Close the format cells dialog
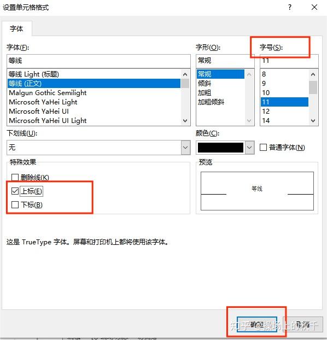 coord(314,7)
